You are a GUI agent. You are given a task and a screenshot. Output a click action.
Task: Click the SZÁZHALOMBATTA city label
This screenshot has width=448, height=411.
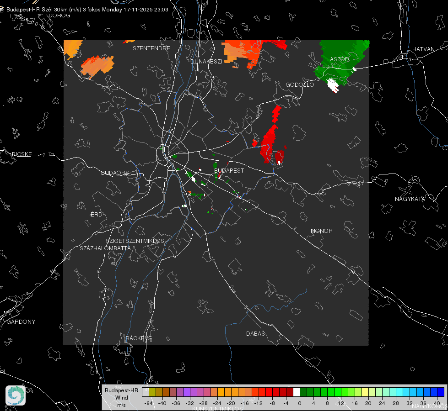coord(105,248)
